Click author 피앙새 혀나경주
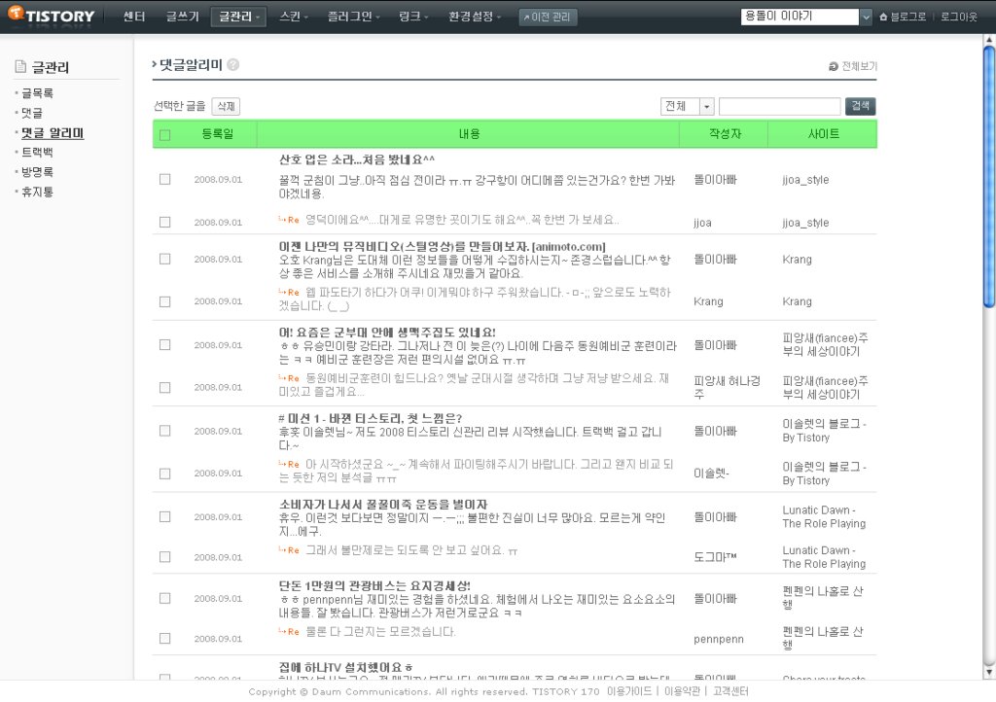Image resolution: width=996 pixels, height=702 pixels. click(727, 387)
